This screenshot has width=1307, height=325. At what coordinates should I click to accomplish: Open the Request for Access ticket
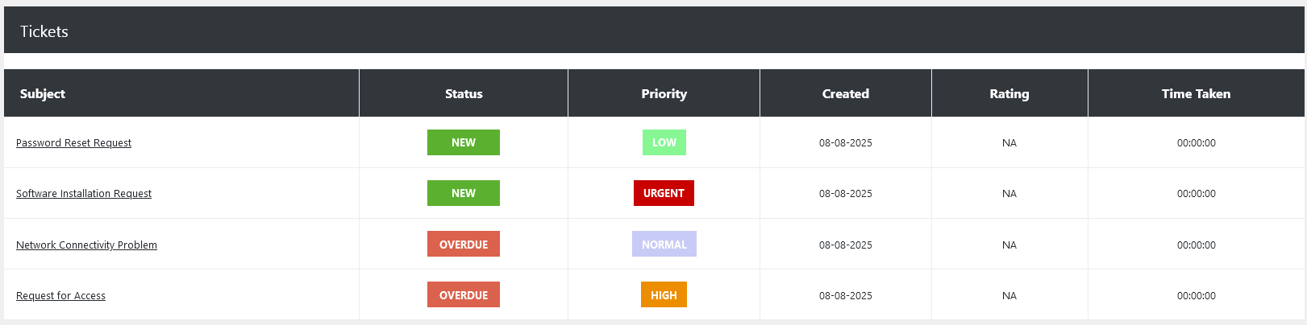[60, 296]
